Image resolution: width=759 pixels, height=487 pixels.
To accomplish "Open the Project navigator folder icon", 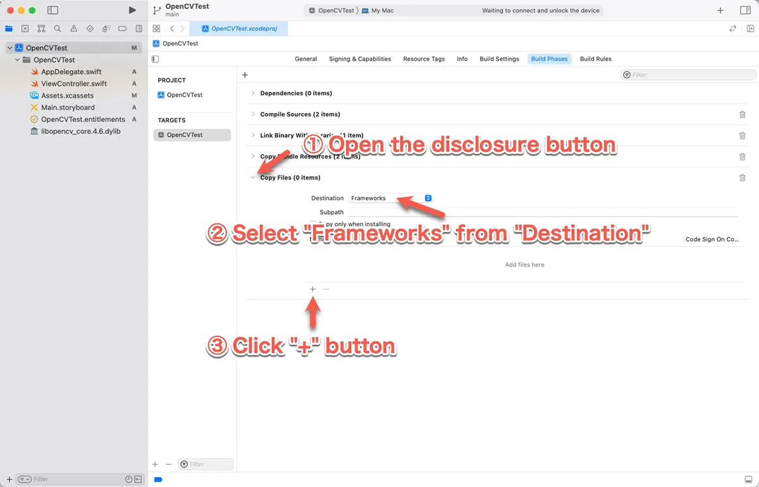I will point(9,28).
